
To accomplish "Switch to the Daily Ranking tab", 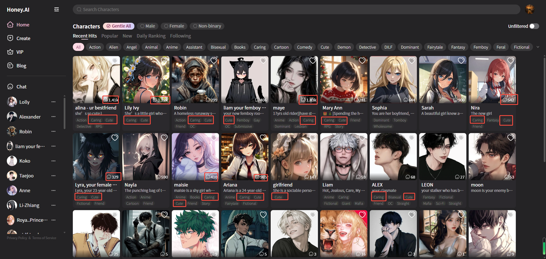I will point(151,36).
